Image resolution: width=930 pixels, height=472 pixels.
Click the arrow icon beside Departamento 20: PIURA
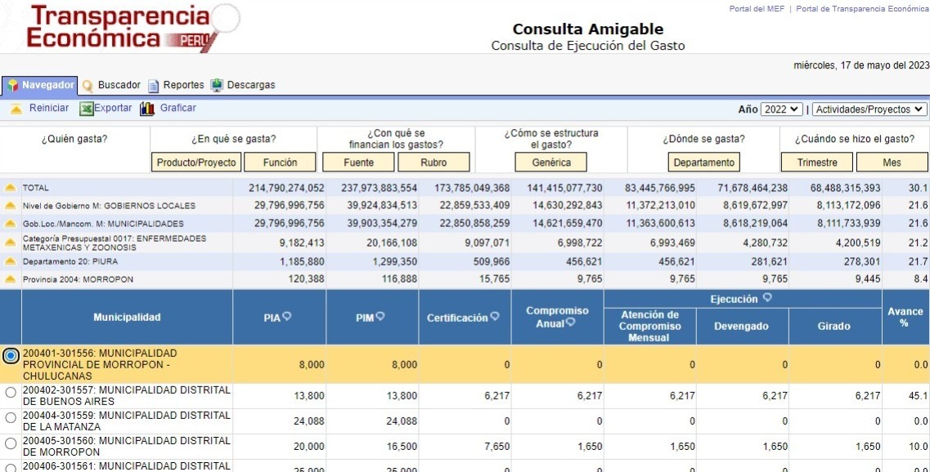click(11, 261)
